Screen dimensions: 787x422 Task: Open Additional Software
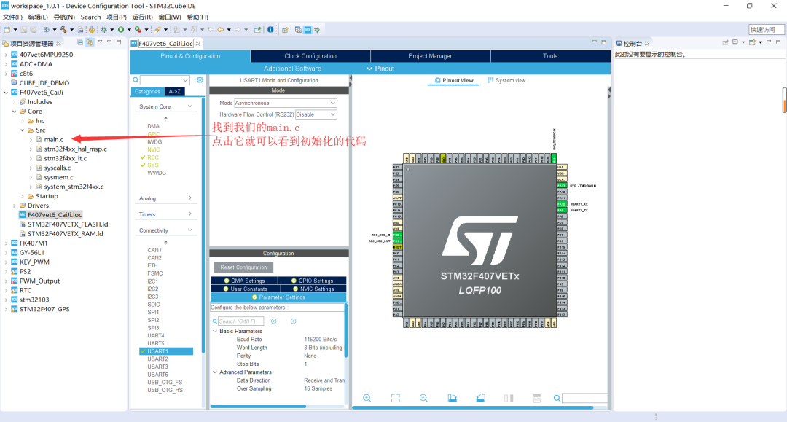click(x=292, y=69)
